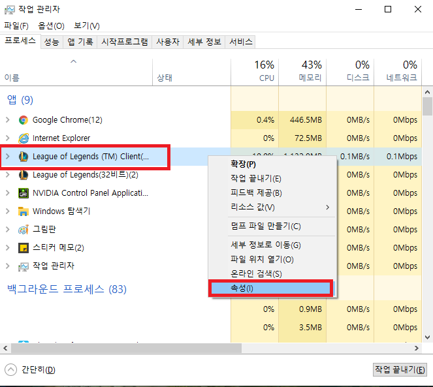
Task: Sort by the 디스크 column header
Action: (350, 72)
